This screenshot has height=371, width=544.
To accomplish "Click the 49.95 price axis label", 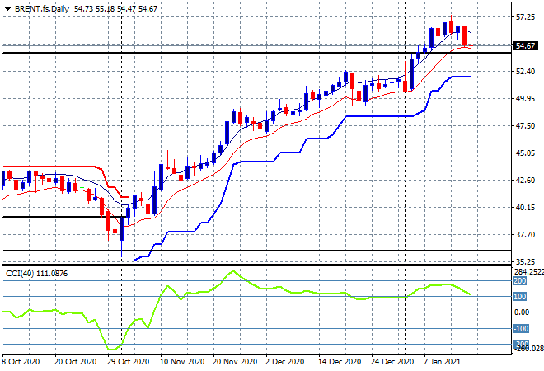I will (525, 99).
